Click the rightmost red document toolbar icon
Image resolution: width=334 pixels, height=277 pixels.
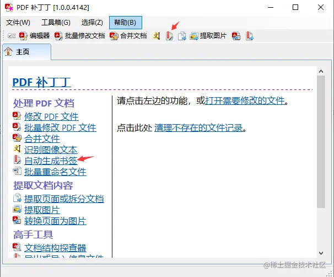[x=249, y=36]
